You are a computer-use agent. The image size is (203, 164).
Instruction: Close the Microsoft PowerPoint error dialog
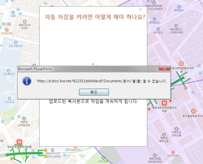tap(164, 68)
